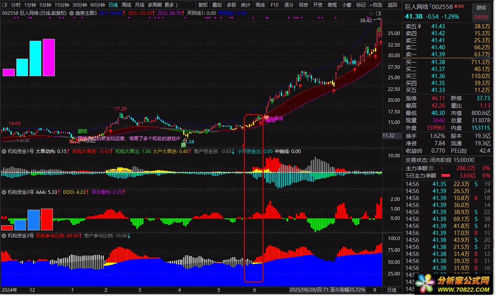Click the 叠加 overlay button

tap(217, 5)
